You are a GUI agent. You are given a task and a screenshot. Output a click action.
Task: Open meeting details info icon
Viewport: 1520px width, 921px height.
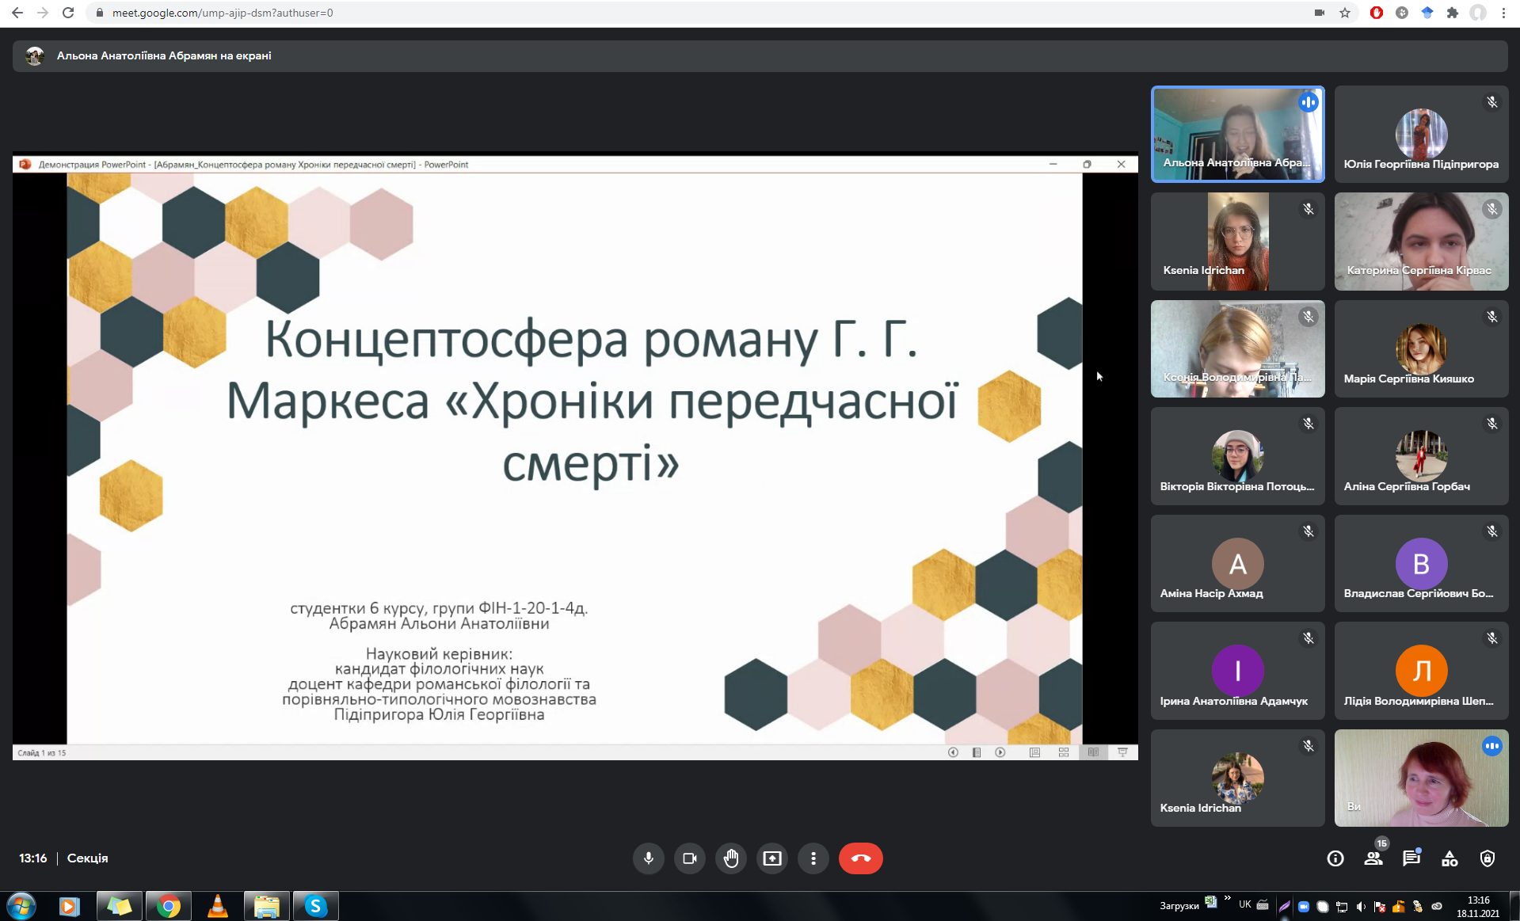pos(1335,858)
